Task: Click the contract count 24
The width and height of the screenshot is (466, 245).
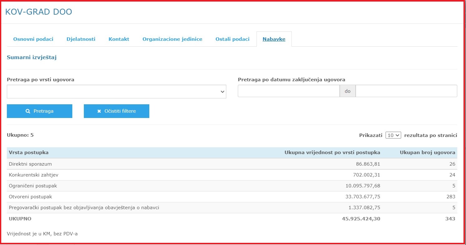Action: coord(452,175)
